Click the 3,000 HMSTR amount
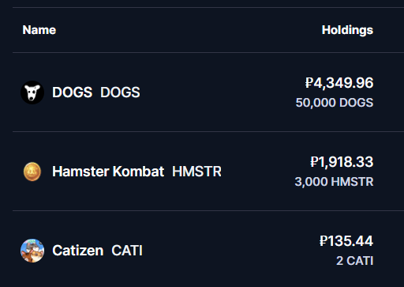Screen dimensions: 404x287 (334, 182)
